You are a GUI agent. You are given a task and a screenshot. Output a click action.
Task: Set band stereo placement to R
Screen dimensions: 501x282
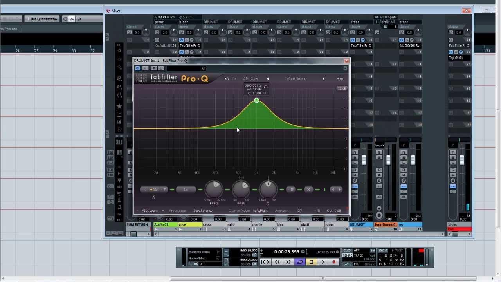click(165, 190)
